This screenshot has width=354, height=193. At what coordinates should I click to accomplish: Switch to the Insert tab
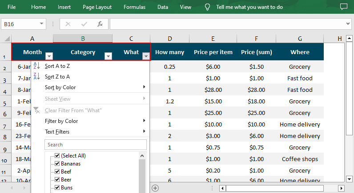click(64, 7)
